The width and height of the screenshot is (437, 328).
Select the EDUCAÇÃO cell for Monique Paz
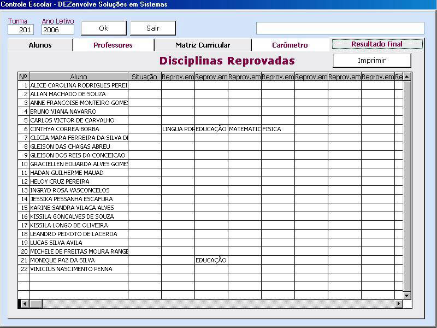pyautogui.click(x=211, y=260)
